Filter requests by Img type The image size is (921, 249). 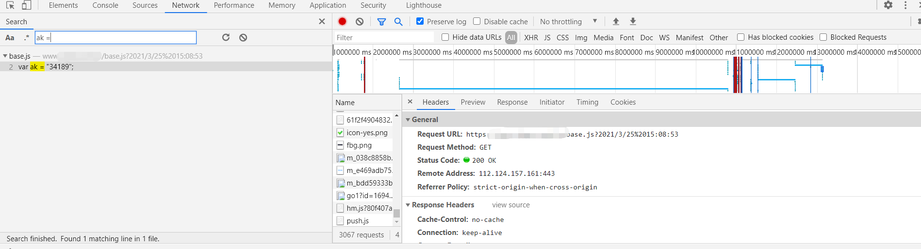581,37
